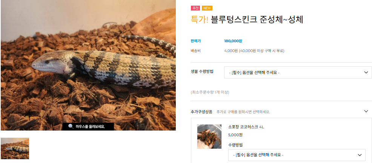Click the 배송비 4,000원 shipping info text
This screenshot has width=372, height=163.
click(254, 51)
